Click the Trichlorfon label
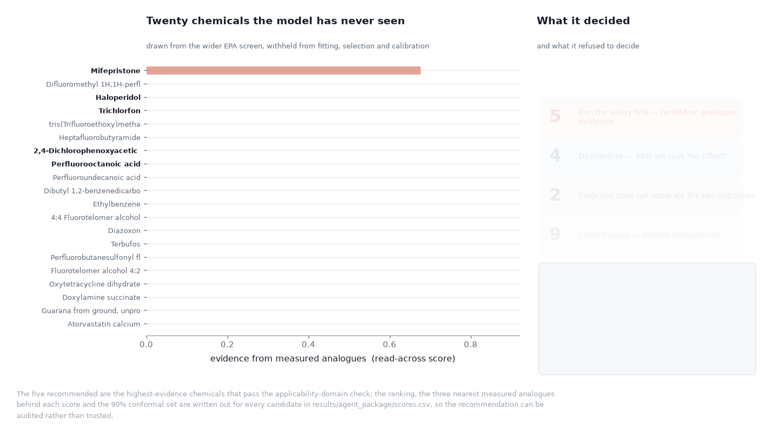The width and height of the screenshot is (772, 437). click(x=119, y=111)
